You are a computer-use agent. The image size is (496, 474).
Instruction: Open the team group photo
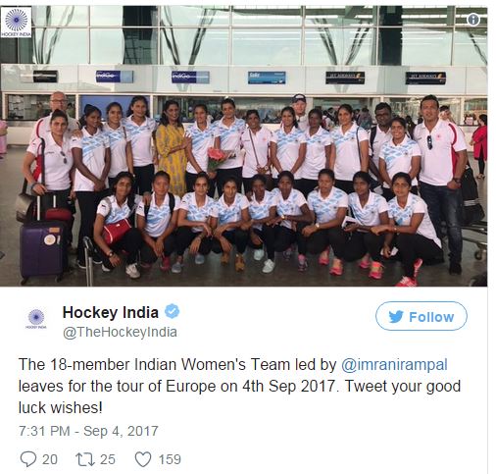pos(244,146)
